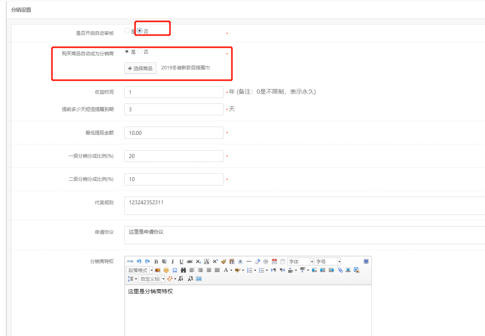Click the 代言规则 text area
485x336 pixels.
[305, 205]
